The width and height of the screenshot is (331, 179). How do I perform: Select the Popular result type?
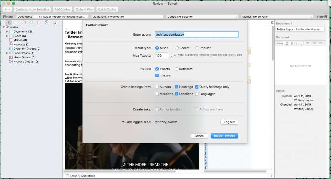tap(197, 48)
